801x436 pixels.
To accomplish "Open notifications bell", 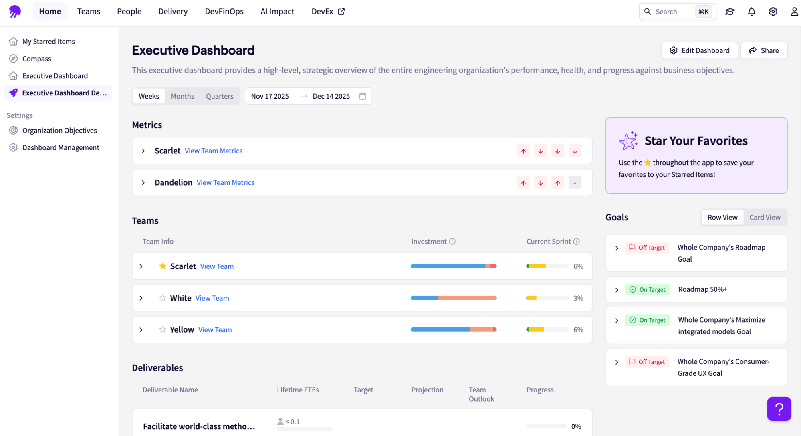I will (x=751, y=12).
